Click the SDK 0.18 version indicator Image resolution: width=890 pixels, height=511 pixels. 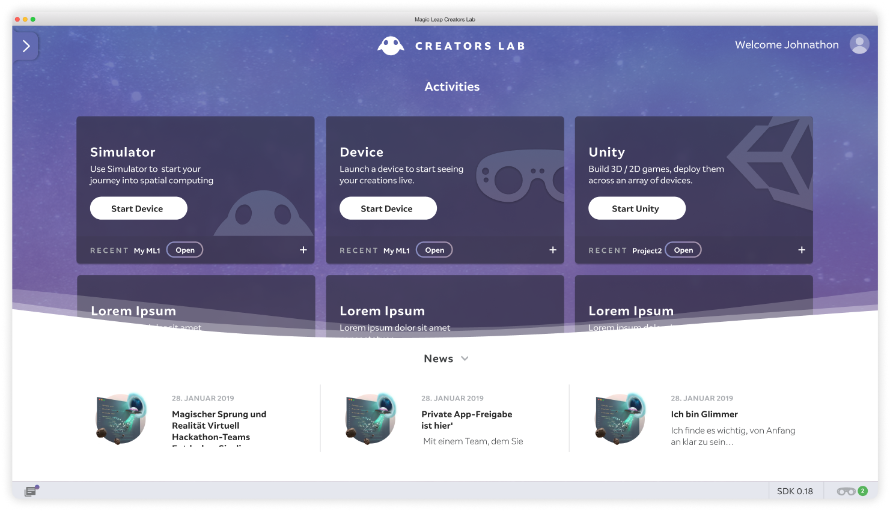click(x=794, y=491)
